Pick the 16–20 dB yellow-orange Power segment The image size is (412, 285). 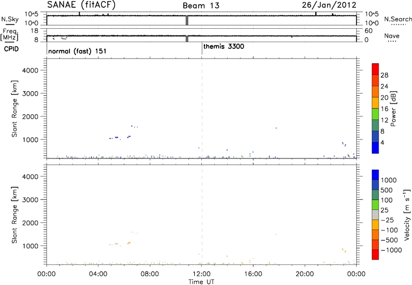pyautogui.click(x=375, y=103)
